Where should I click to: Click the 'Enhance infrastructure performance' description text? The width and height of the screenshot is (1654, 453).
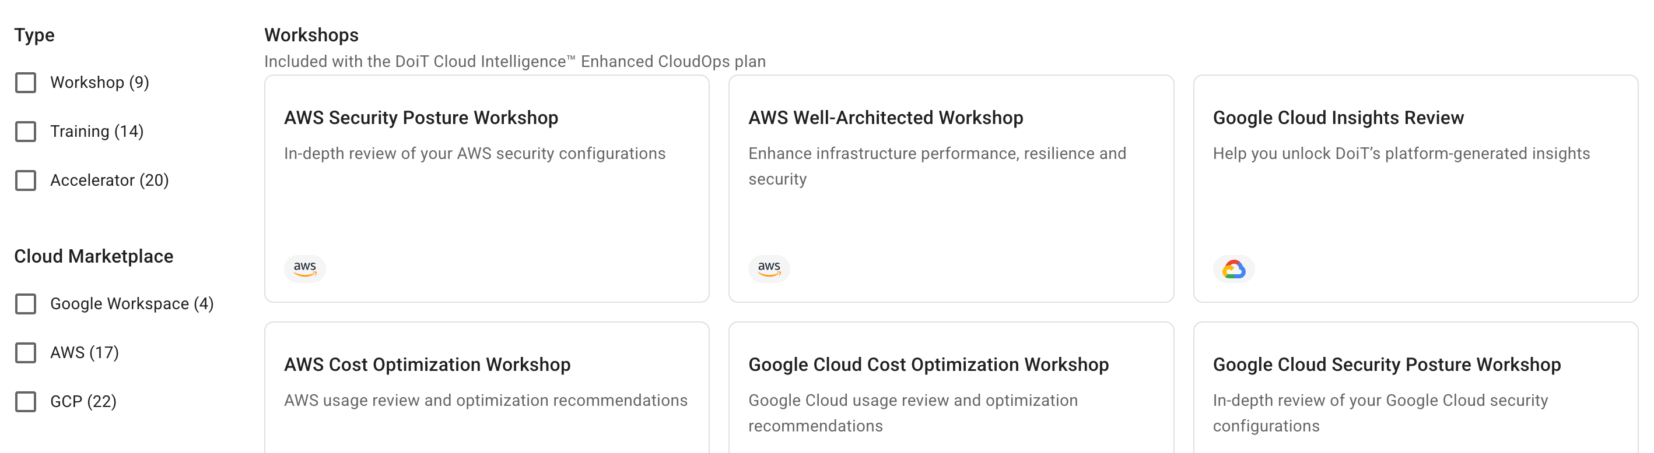(936, 154)
